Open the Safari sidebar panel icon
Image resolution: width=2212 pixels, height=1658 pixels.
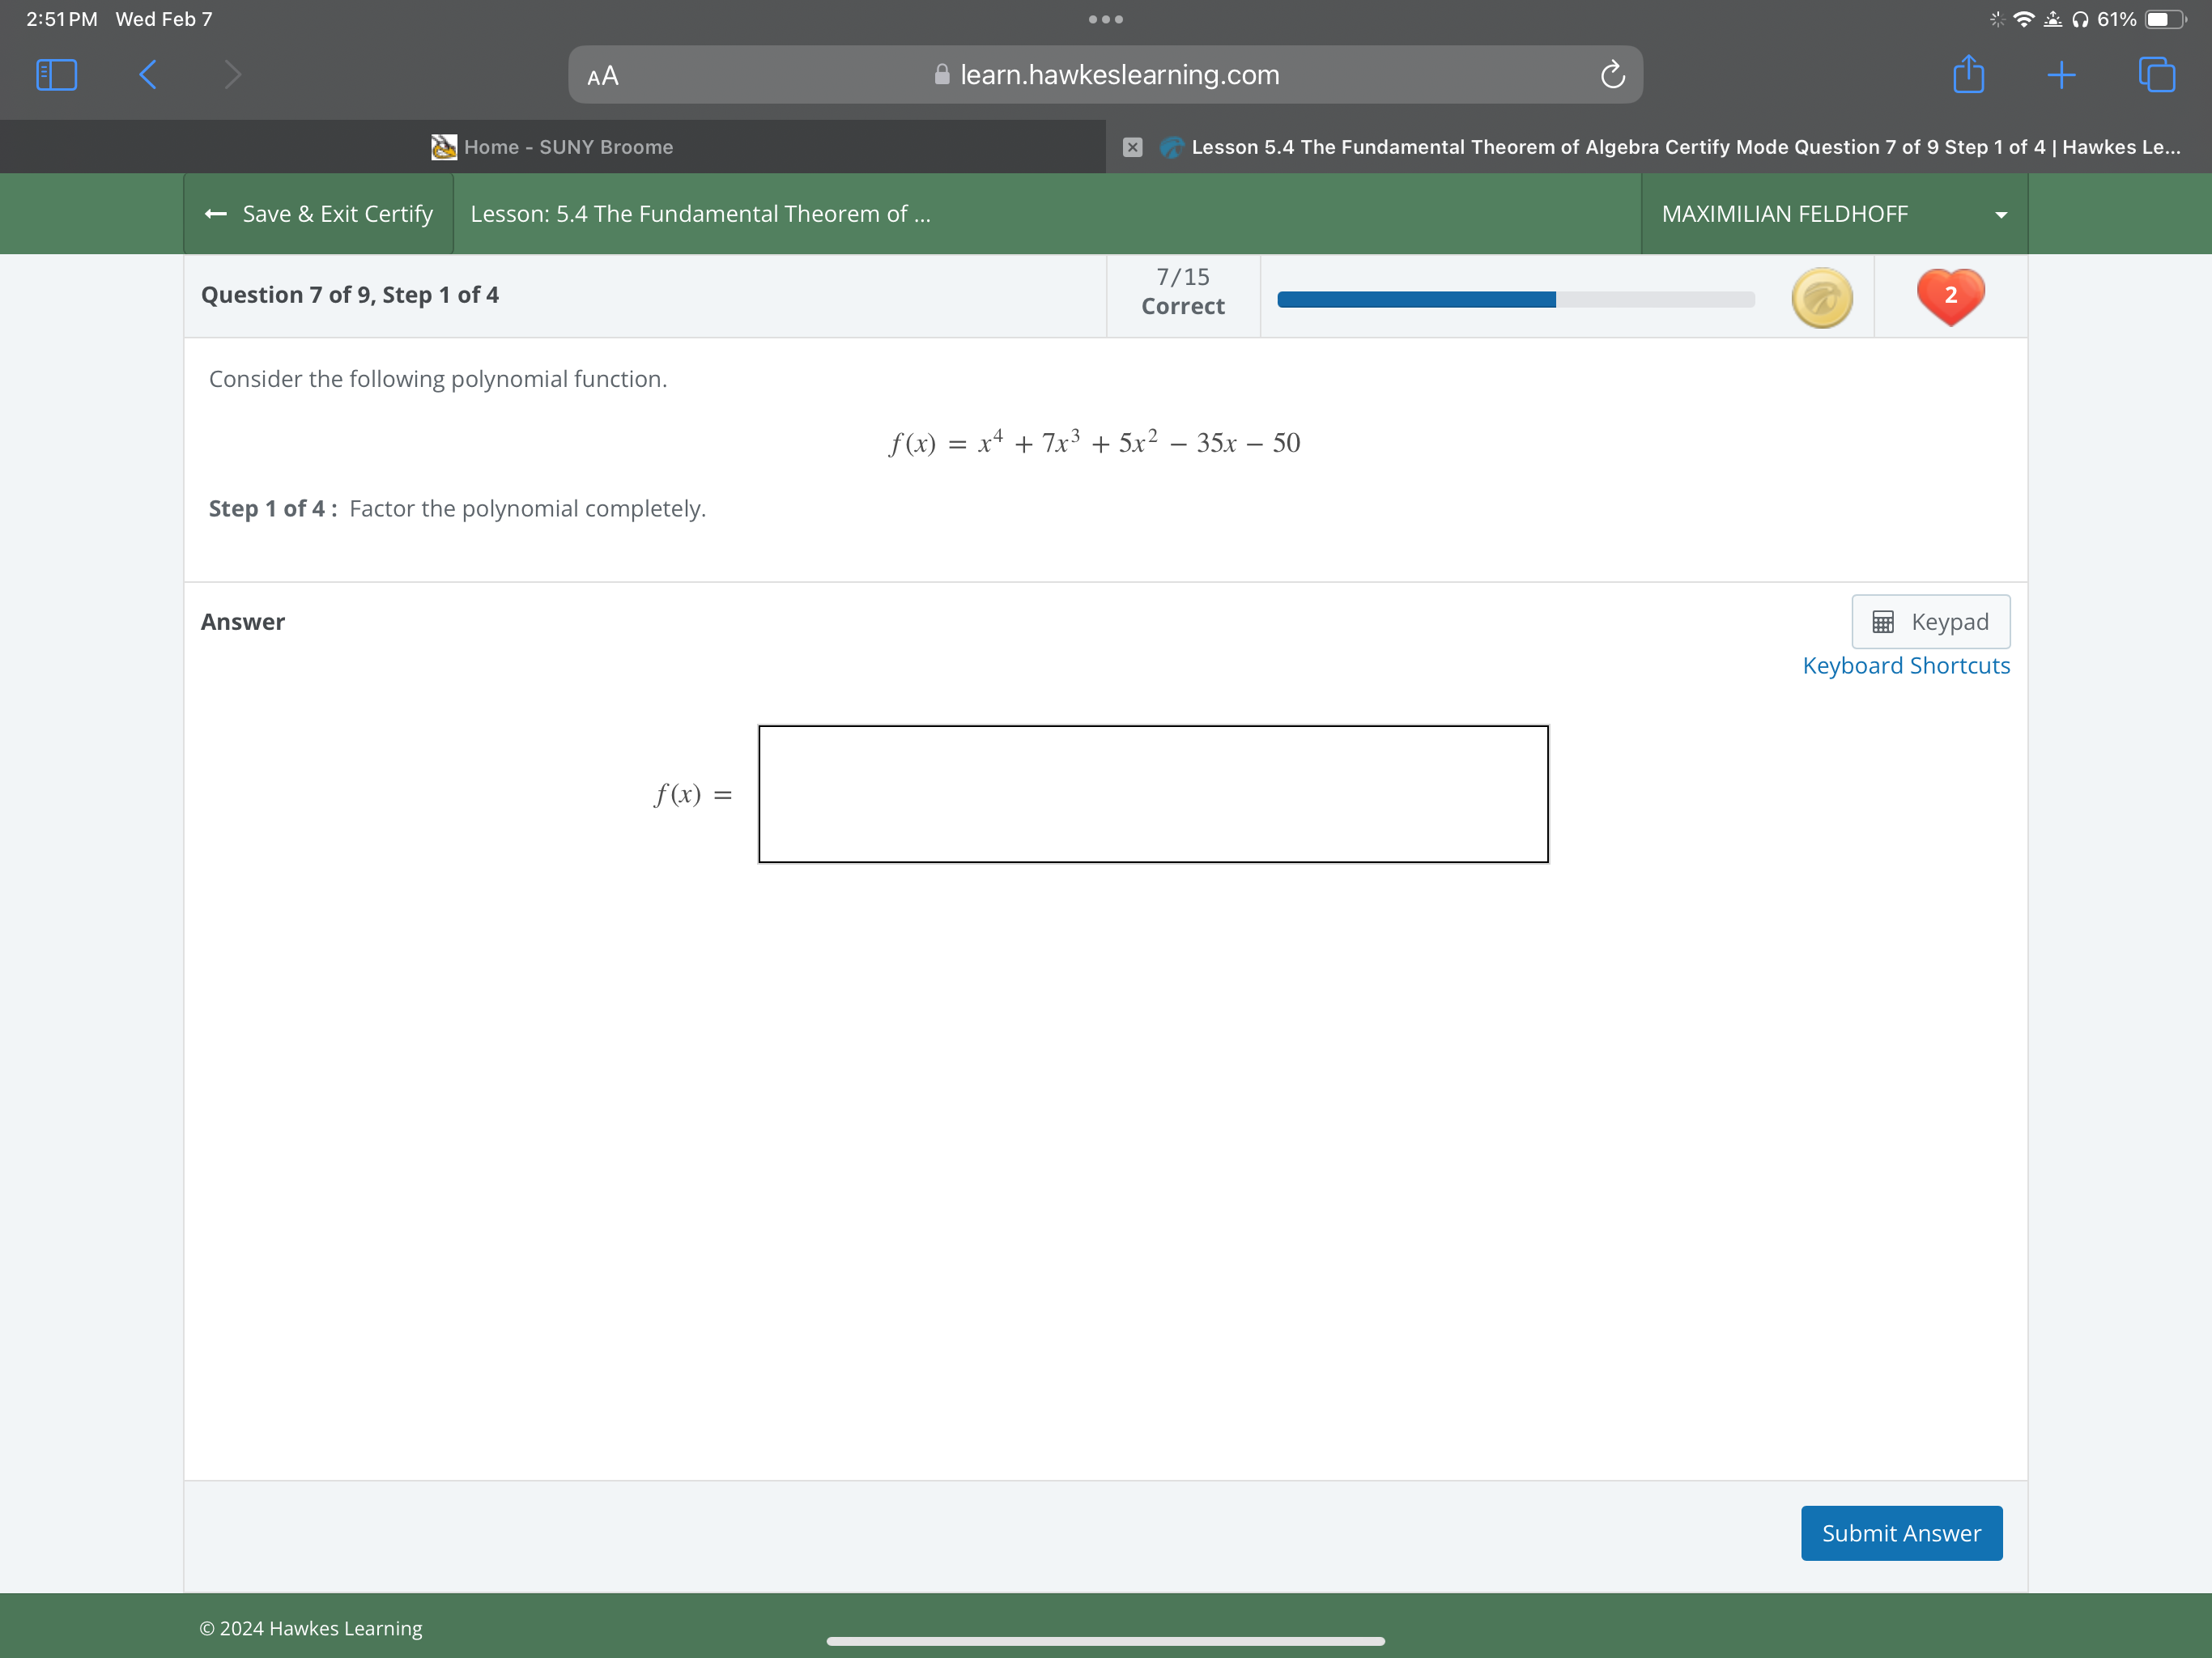click(56, 75)
